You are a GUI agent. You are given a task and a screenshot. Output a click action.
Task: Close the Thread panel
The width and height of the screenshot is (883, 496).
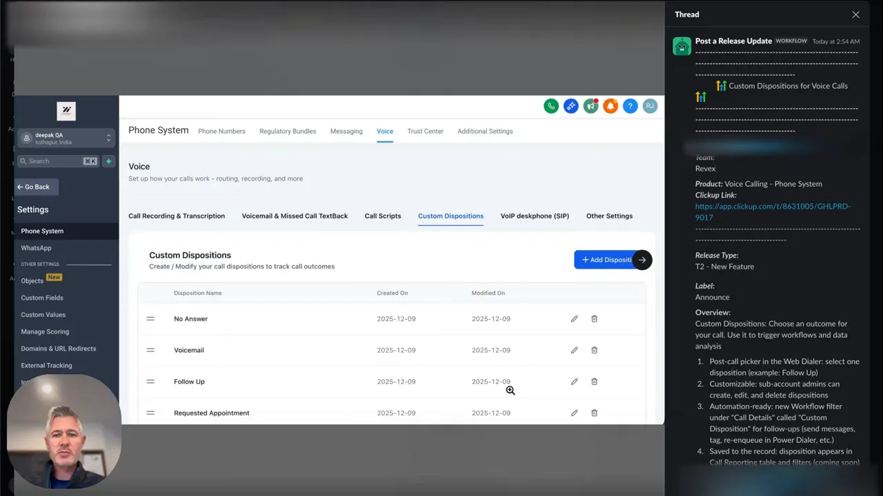[x=855, y=14]
